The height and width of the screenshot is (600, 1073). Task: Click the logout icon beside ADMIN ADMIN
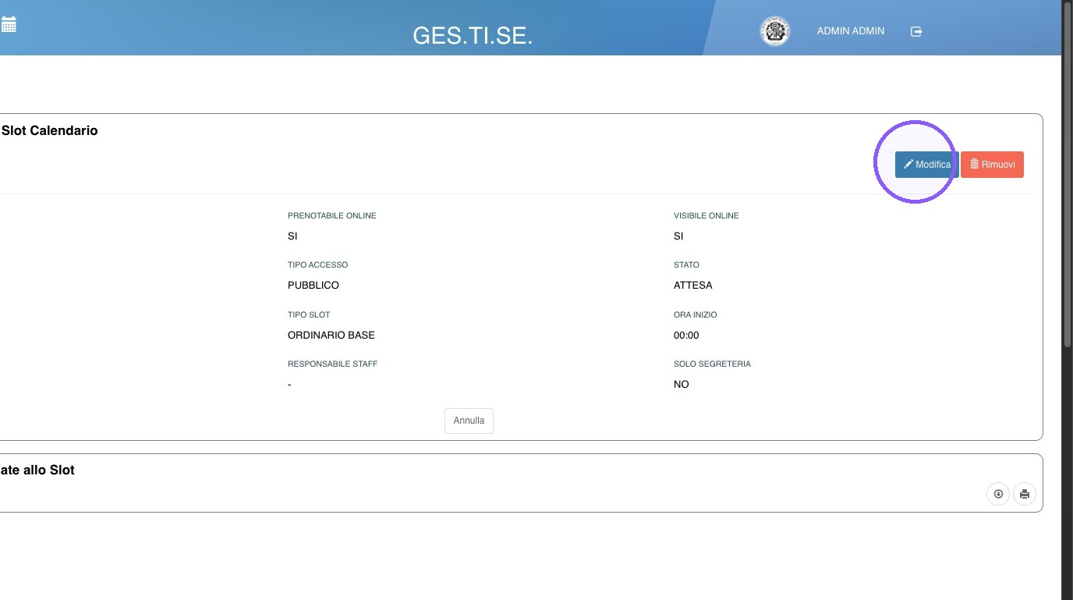(916, 31)
